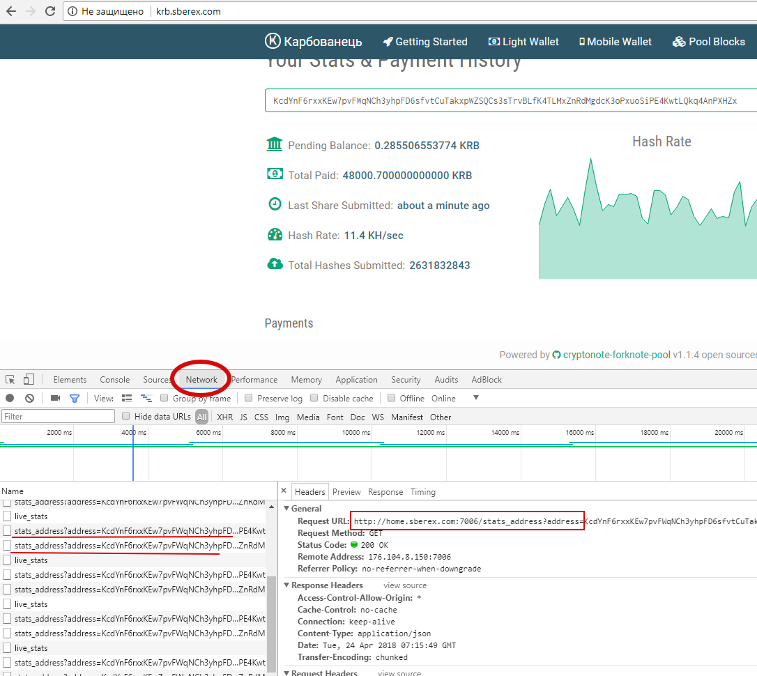Screen dimensions: 757x676
Task: Filter requests by Img
Action: point(282,417)
